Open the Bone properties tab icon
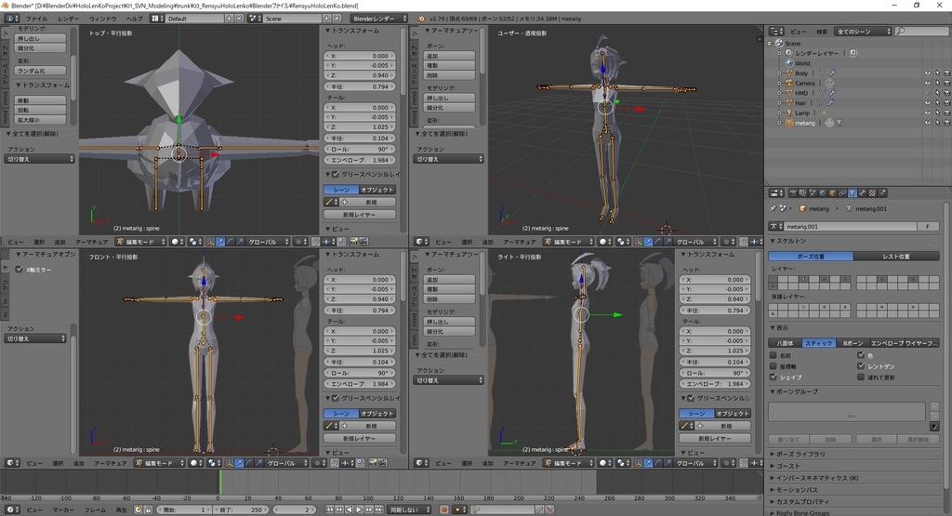The width and height of the screenshot is (952, 516). 862,193
